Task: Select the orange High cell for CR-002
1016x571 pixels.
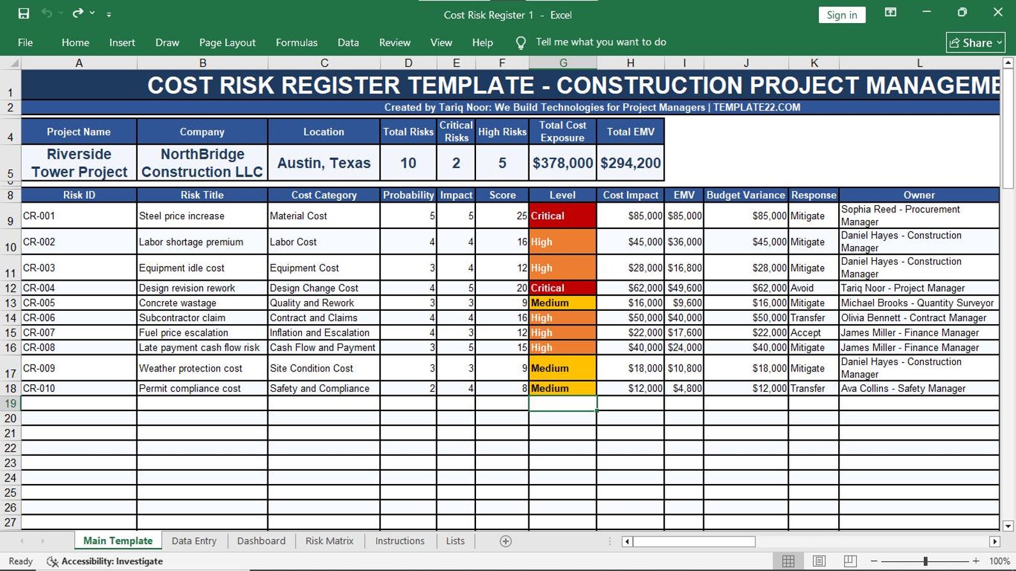Action: pos(563,242)
